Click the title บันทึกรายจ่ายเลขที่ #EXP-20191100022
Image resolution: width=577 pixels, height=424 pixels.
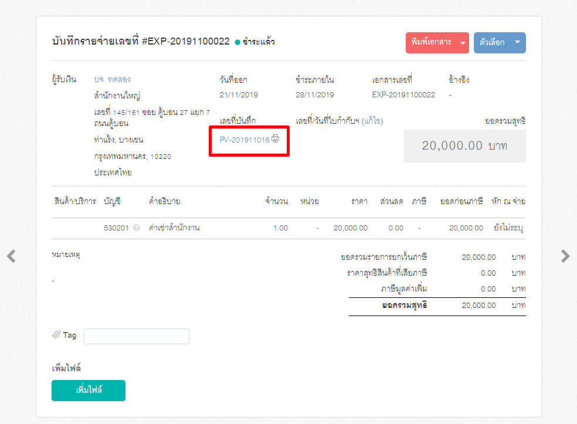tap(141, 41)
